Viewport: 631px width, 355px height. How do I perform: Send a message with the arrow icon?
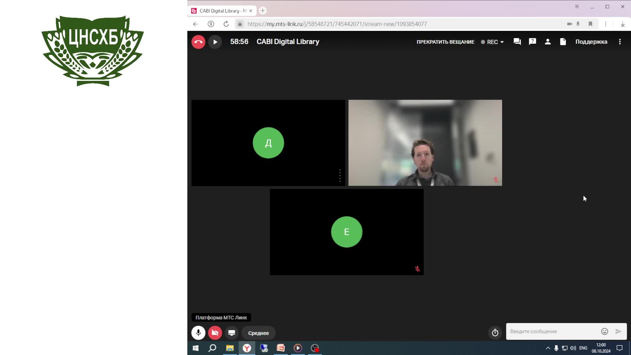618,331
